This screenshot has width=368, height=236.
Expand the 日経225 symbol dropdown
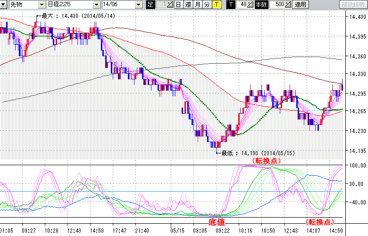click(97, 5)
